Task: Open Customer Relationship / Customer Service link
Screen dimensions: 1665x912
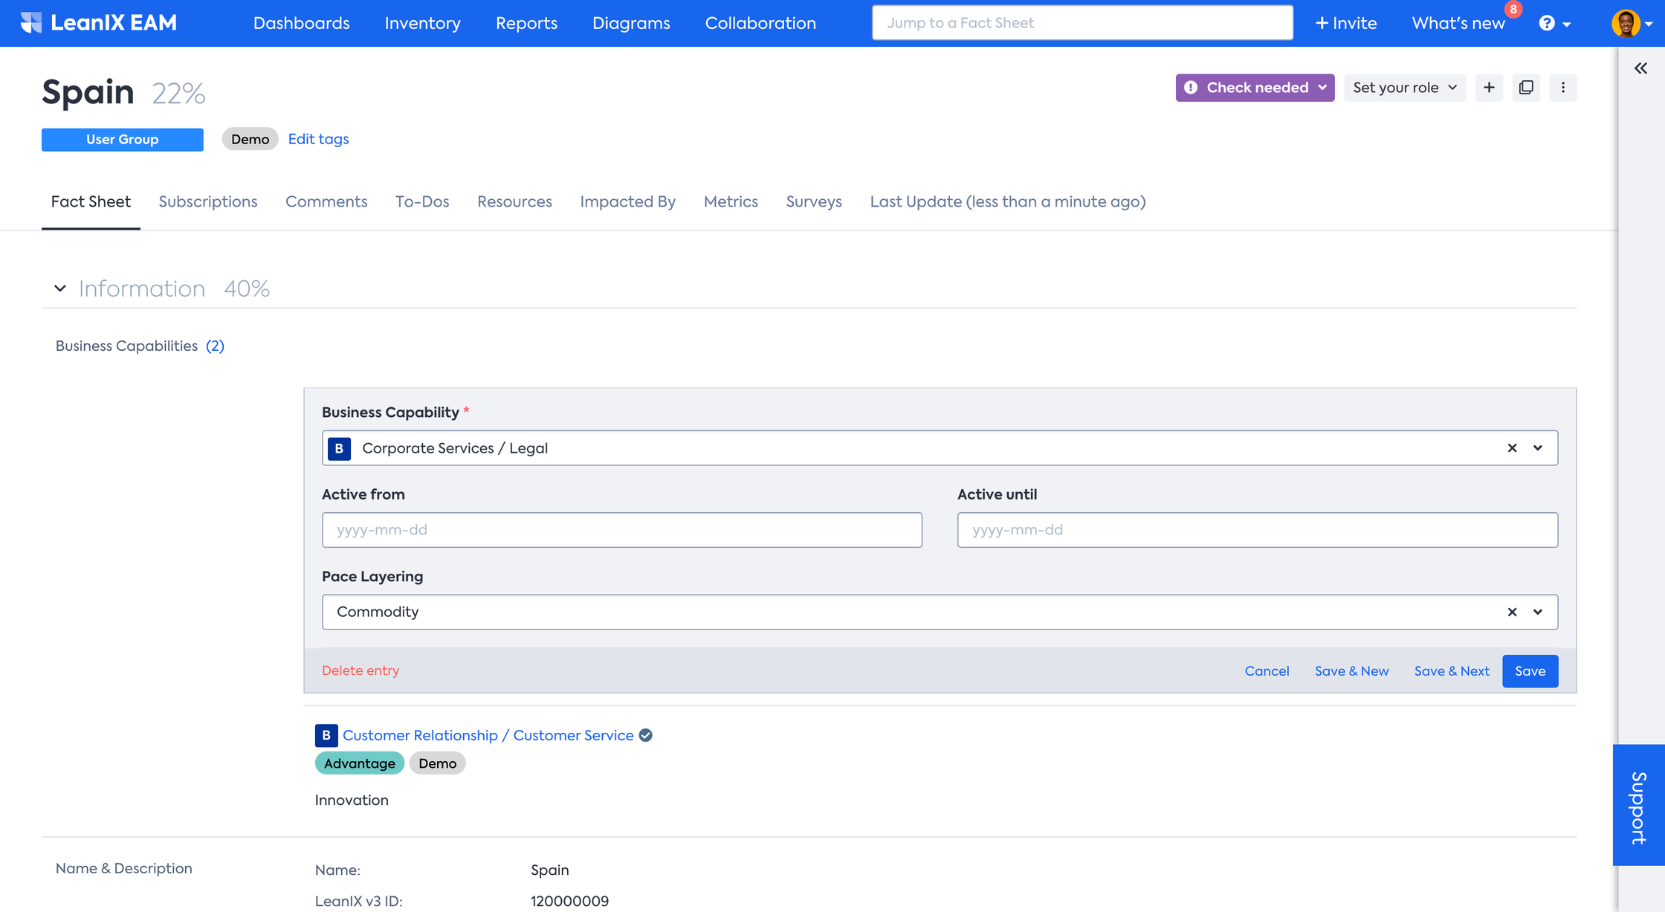Action: tap(488, 735)
